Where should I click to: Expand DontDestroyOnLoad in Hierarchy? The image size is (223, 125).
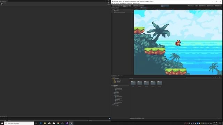coord(113,12)
